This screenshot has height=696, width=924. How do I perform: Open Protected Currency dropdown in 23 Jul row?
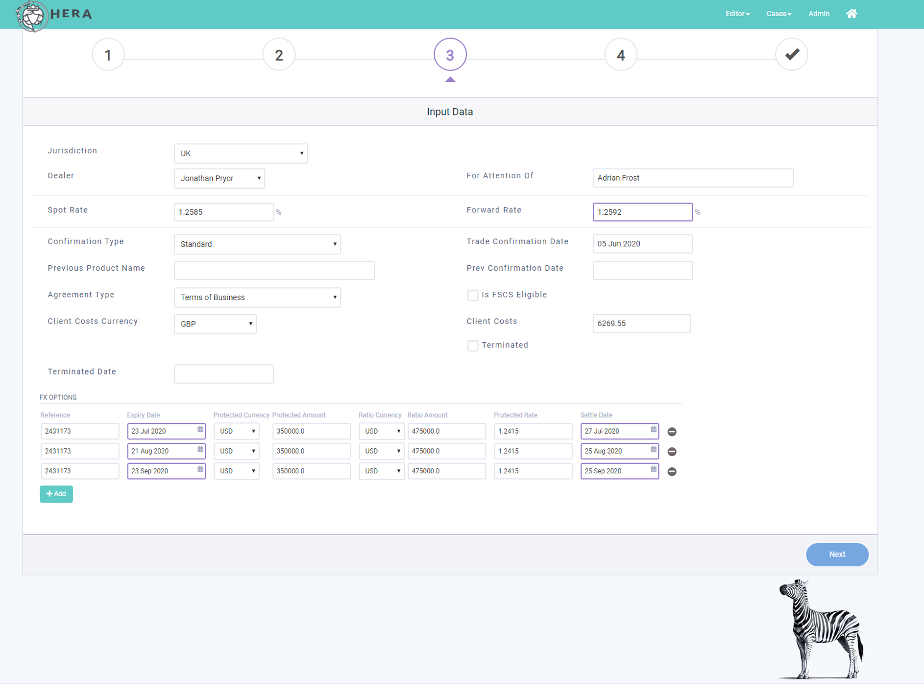coord(237,431)
